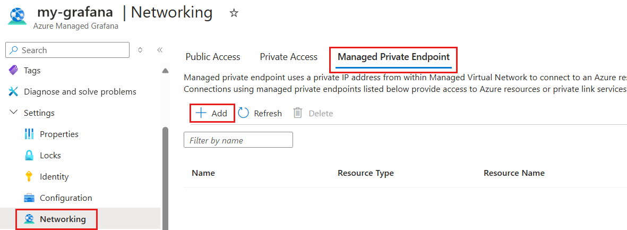Switch to the Private Access tab
The height and width of the screenshot is (230, 627).
[x=289, y=57]
